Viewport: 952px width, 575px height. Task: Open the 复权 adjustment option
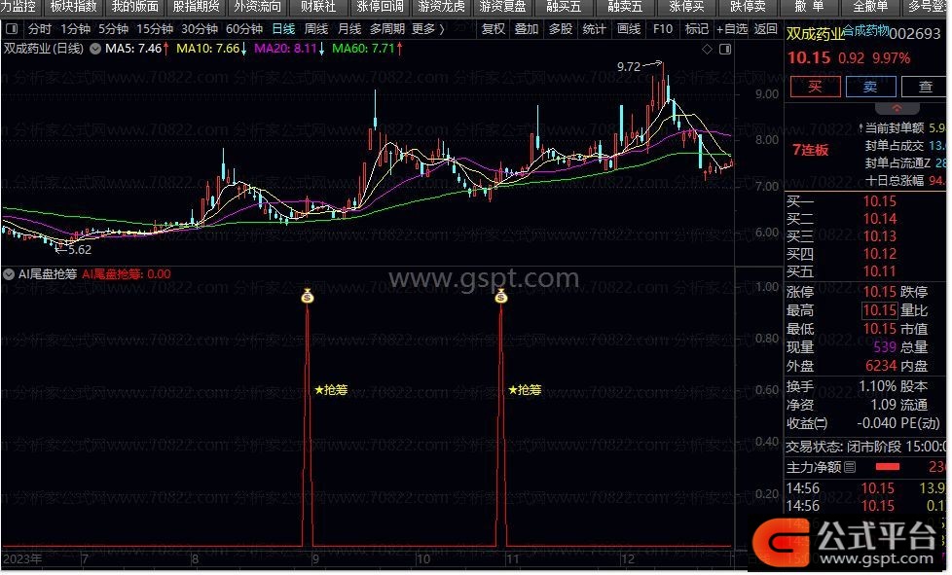pos(493,29)
